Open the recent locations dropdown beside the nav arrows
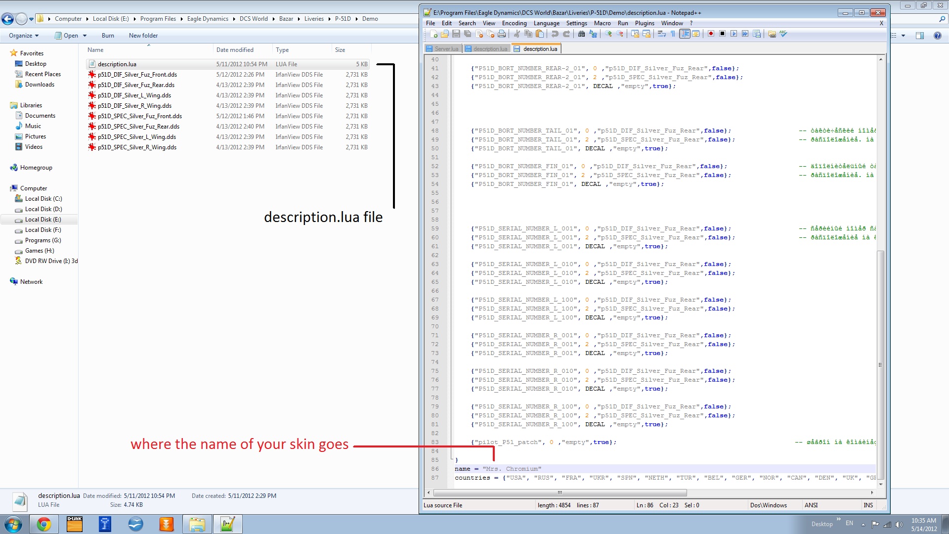The width and height of the screenshot is (949, 534). tap(31, 19)
